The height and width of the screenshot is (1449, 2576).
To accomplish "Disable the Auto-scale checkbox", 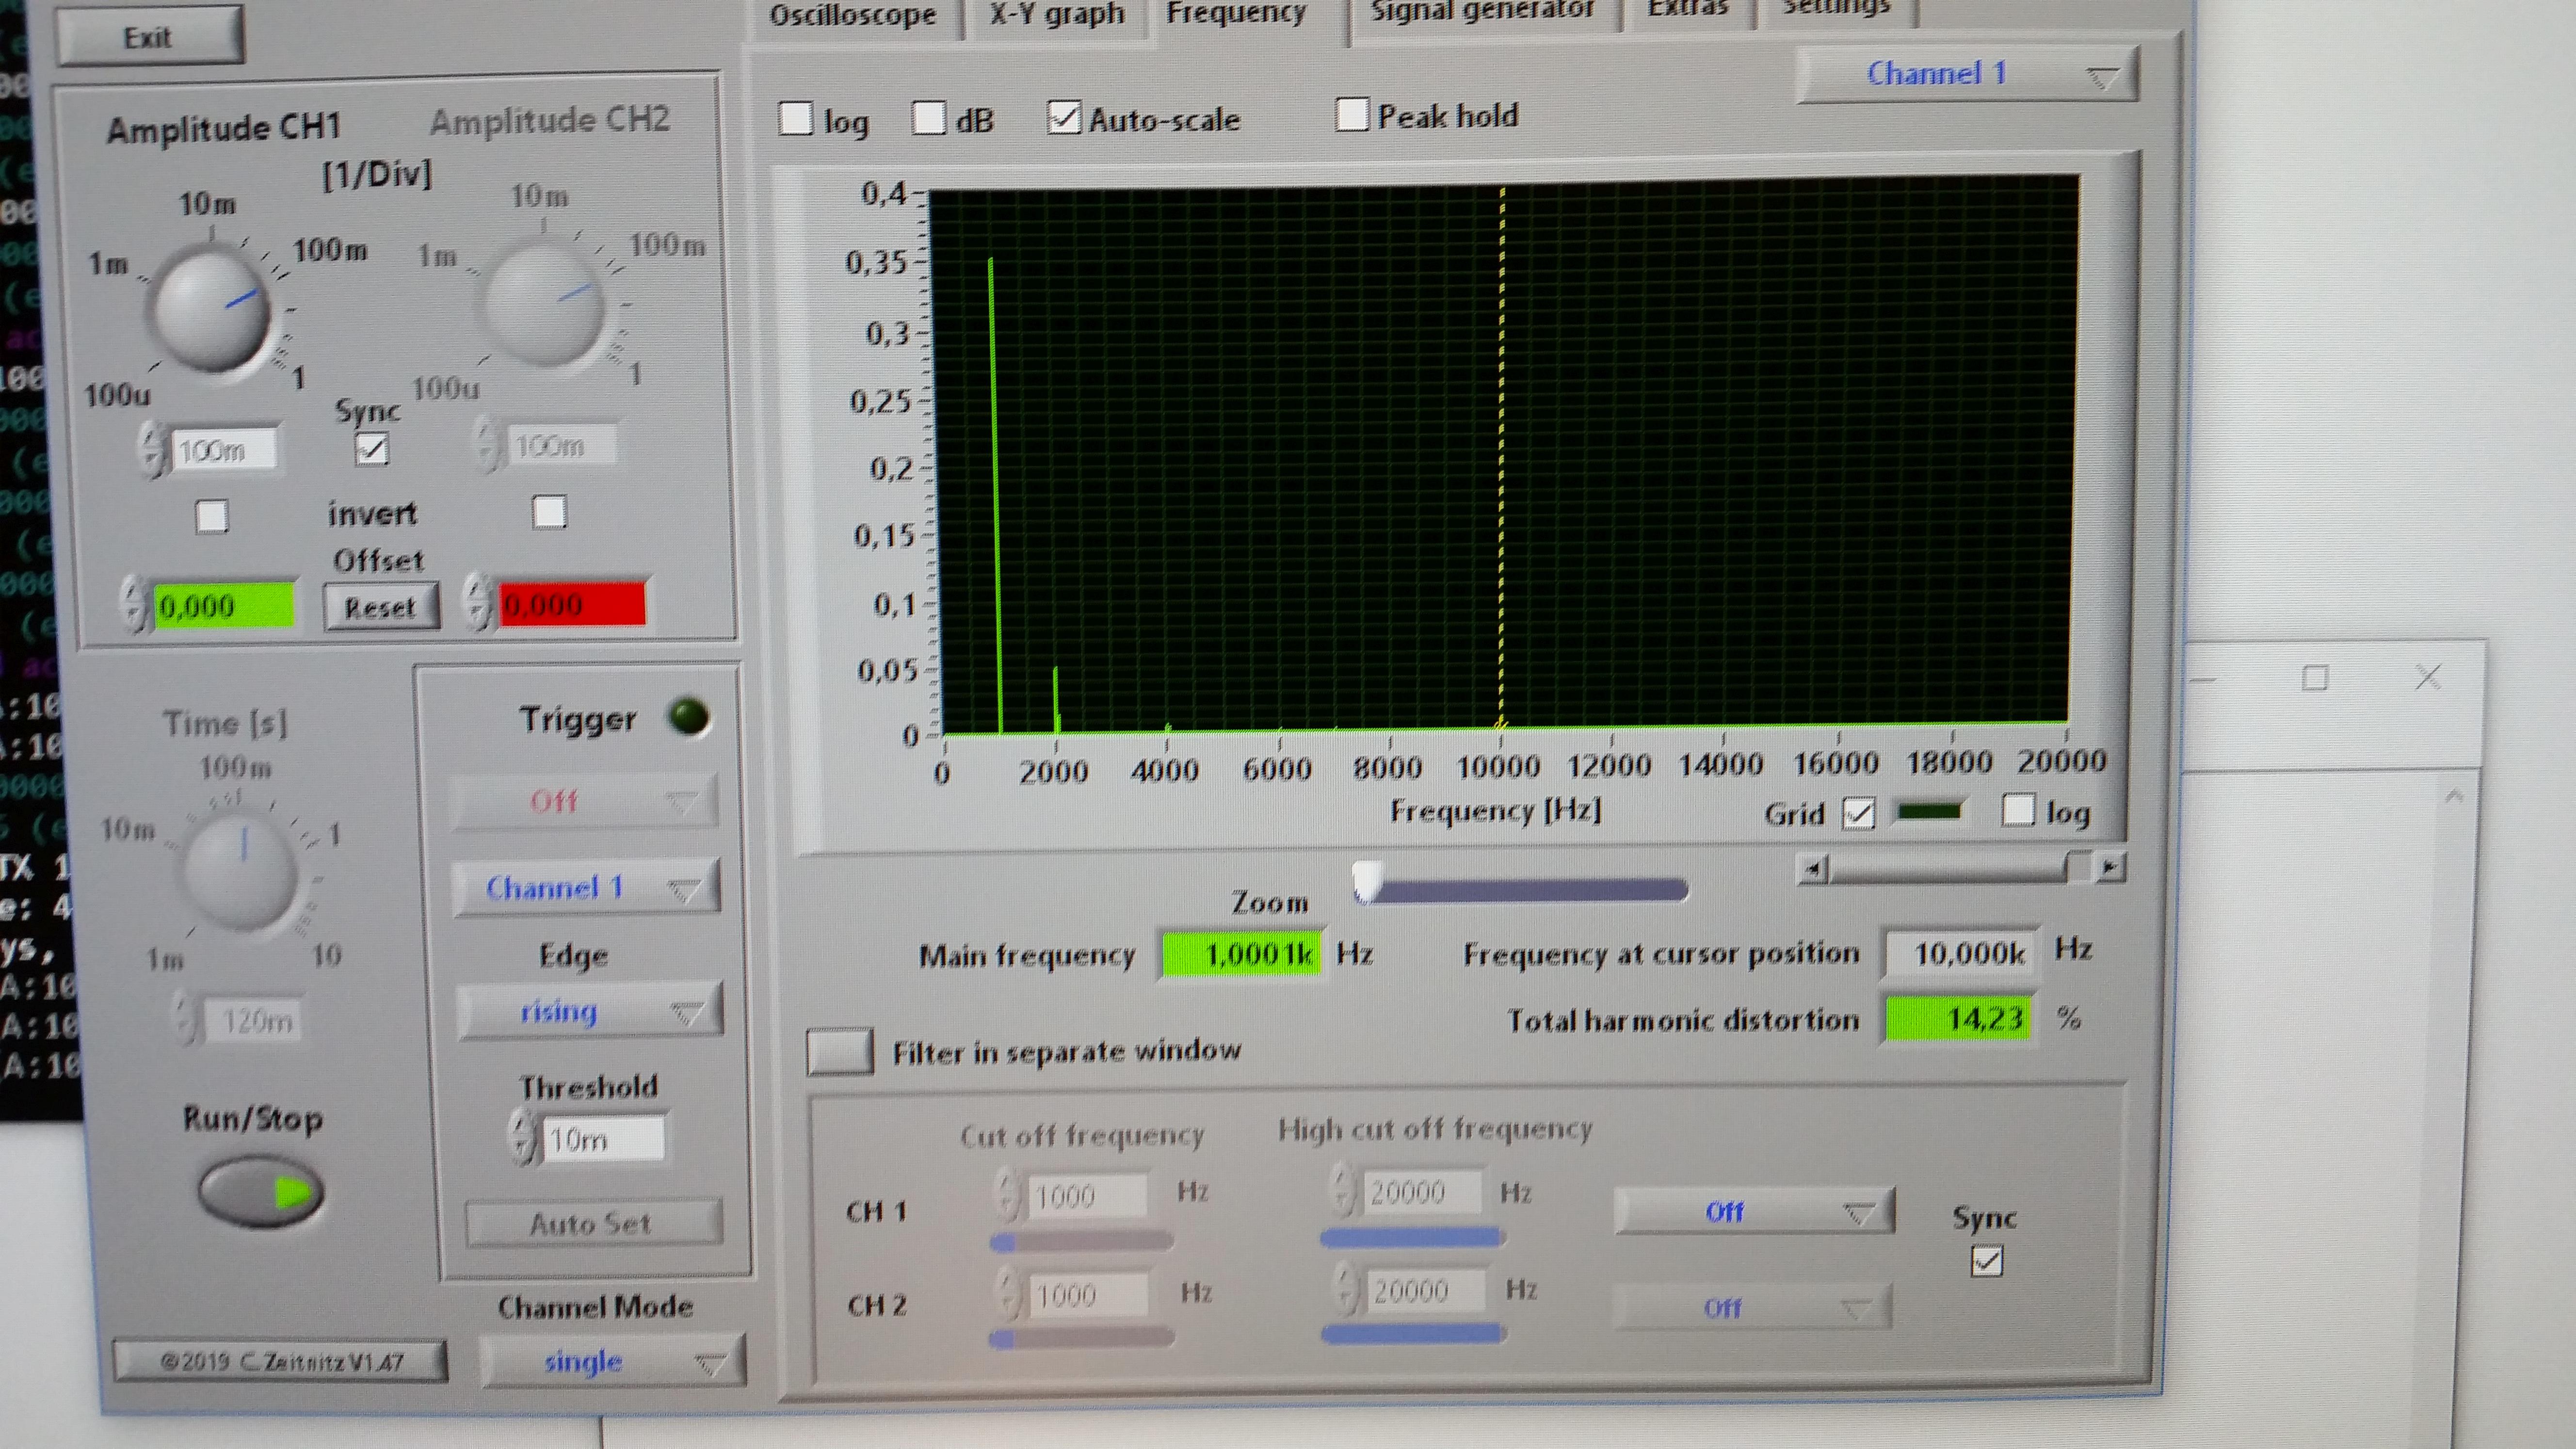I will pyautogui.click(x=1063, y=118).
